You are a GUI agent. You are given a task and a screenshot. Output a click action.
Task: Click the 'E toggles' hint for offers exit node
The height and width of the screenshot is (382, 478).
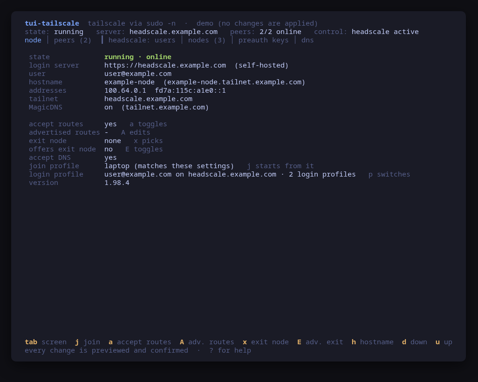coord(144,149)
